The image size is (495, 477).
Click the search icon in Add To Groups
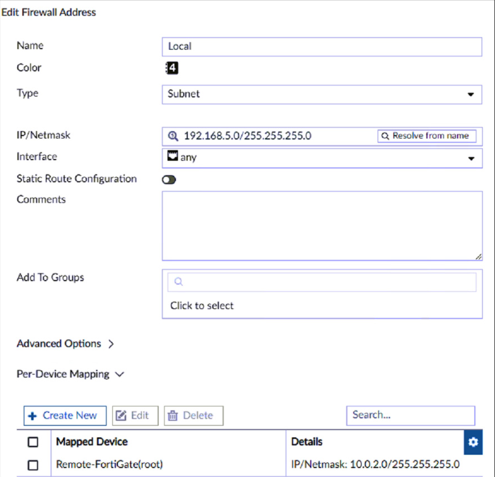pos(179,282)
